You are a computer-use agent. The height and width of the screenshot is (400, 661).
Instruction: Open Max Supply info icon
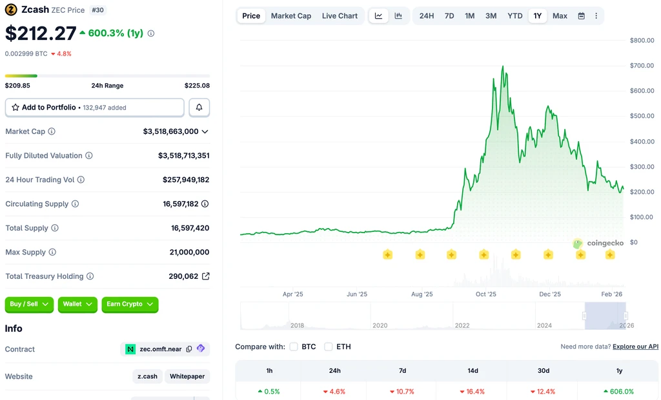pos(52,252)
